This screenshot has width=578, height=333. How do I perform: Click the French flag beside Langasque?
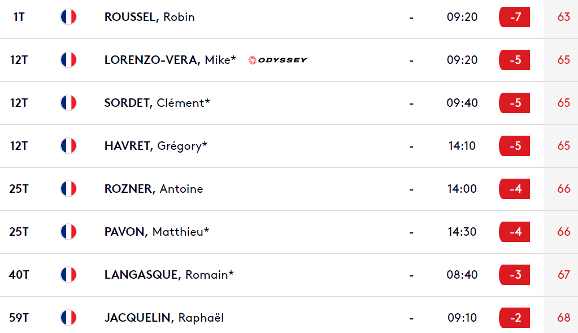point(68,275)
